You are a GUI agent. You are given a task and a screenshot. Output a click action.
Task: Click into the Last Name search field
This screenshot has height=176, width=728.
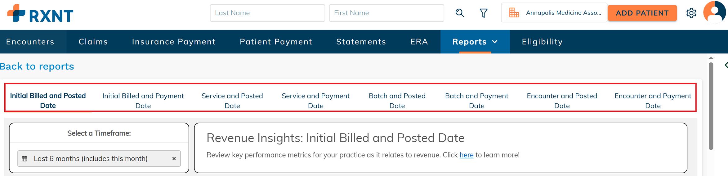[x=267, y=13]
